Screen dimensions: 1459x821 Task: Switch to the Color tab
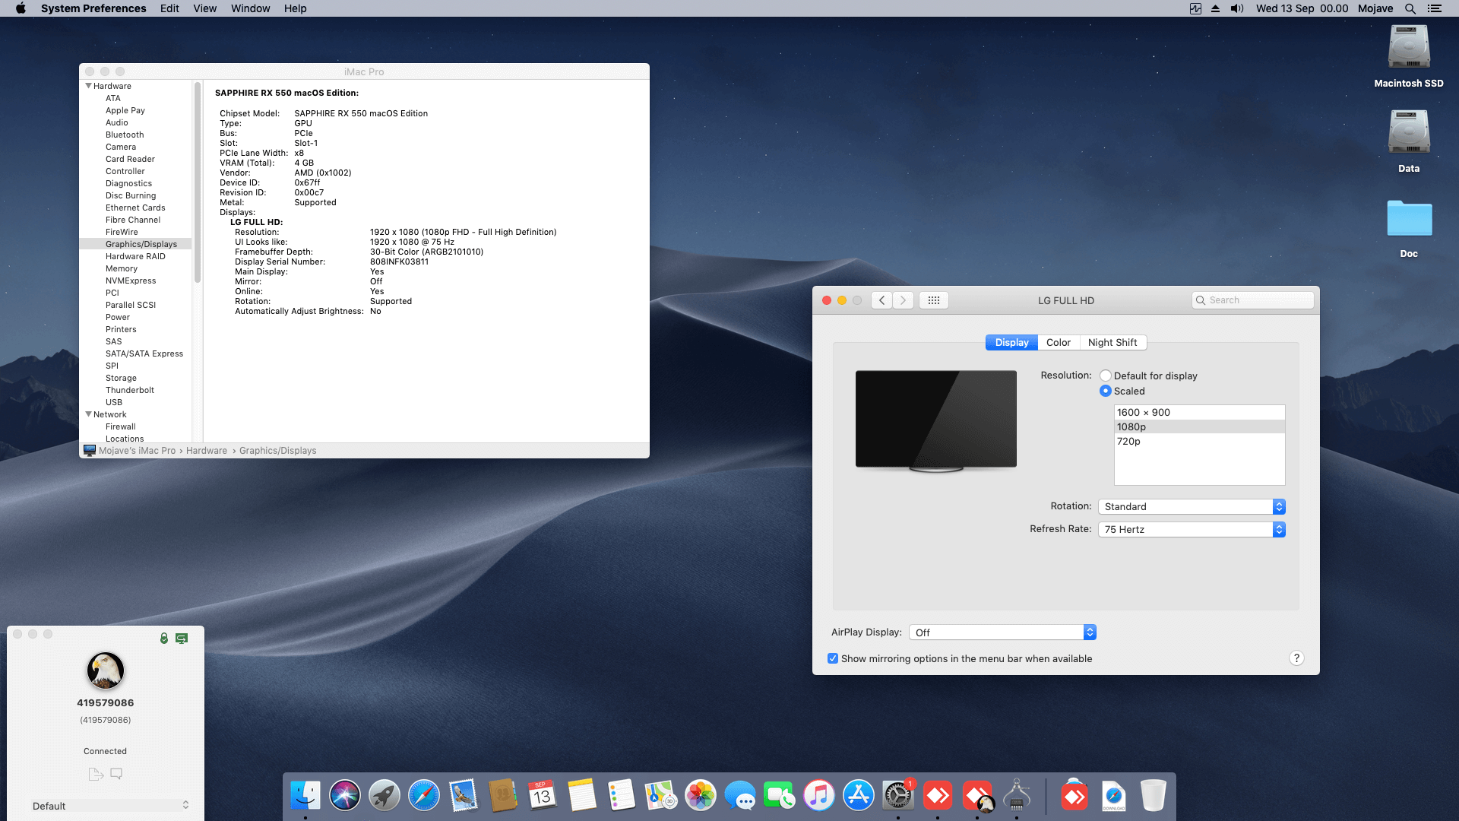click(x=1058, y=343)
